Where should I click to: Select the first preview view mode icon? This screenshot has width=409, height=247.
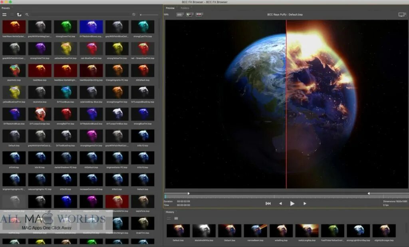pyautogui.click(x=180, y=15)
